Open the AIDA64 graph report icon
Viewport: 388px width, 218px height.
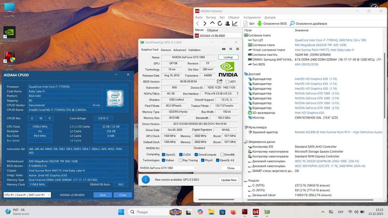click(235, 24)
